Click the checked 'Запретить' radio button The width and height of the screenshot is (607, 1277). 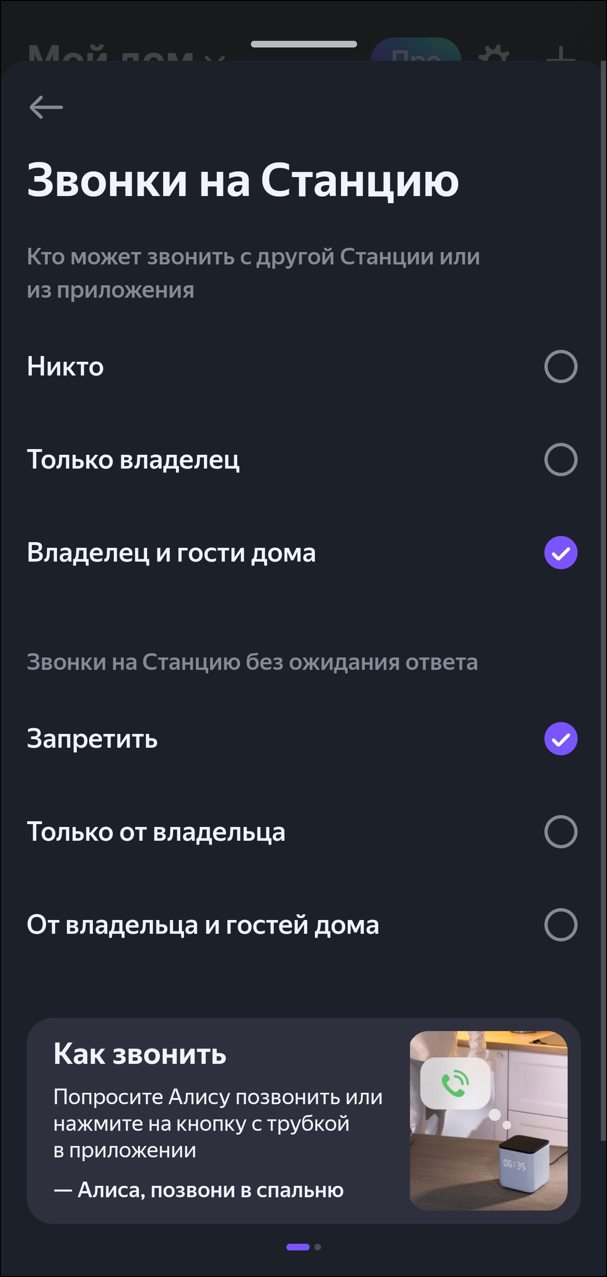pos(561,739)
